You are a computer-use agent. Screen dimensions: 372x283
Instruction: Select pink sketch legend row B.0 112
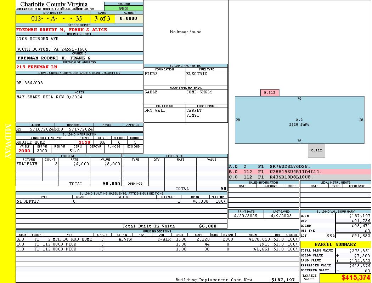pos(300,172)
